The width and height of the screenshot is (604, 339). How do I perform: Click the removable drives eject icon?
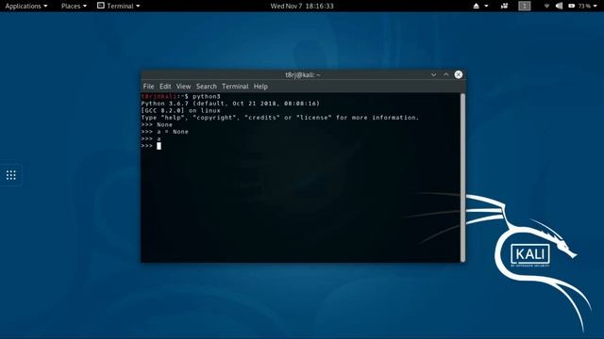click(476, 6)
